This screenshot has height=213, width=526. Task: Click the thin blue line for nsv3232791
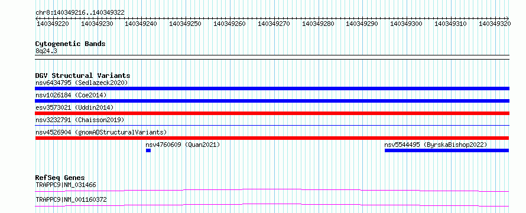point(272,126)
